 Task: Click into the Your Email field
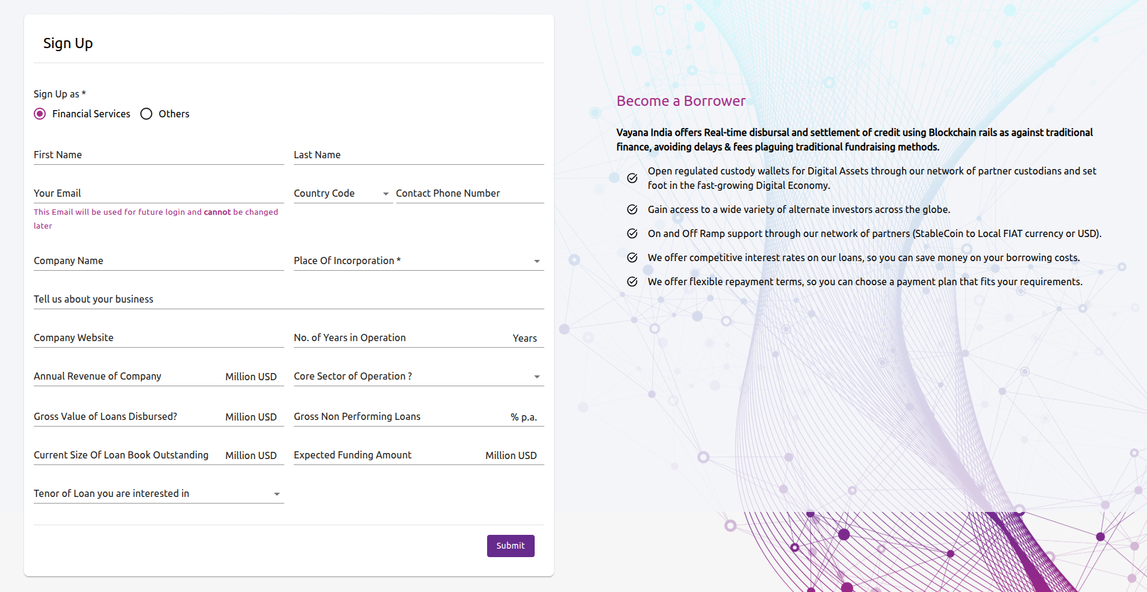158,194
